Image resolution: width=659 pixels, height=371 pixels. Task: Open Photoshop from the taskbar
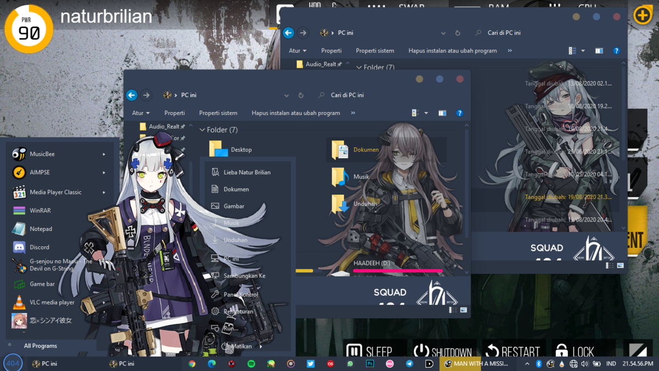(370, 364)
